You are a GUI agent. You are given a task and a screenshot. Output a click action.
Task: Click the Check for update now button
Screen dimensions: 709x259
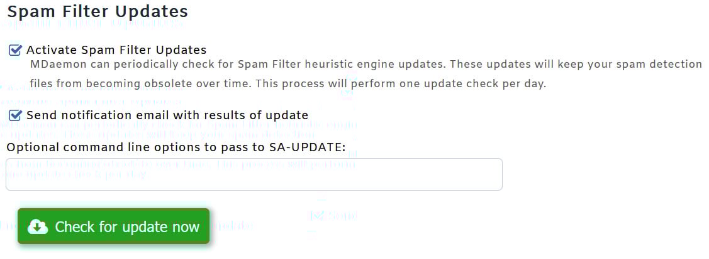point(113,226)
